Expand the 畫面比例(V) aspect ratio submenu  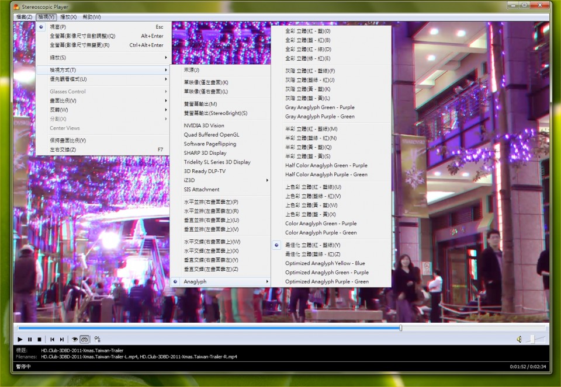point(103,101)
